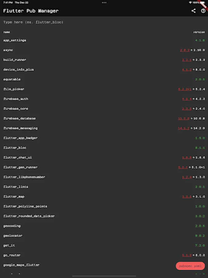This screenshot has width=208, height=278.
Task: Tap the firebase_messaging version 14.1.2 link
Action: [184, 128]
